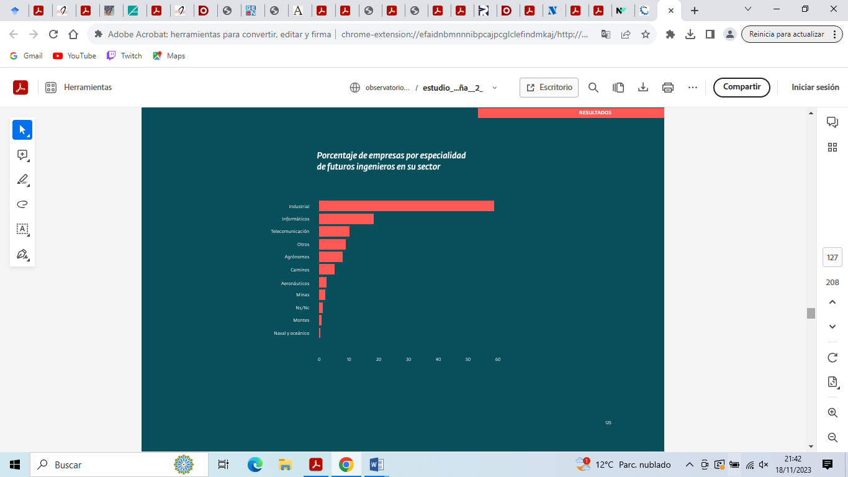Click the Compartir button

741,88
